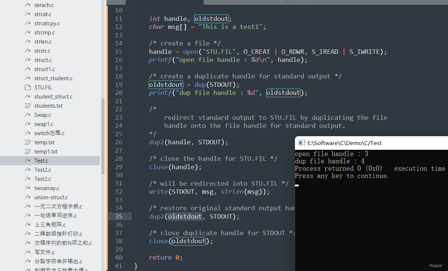Click the source icon beside serach.c
Viewport: 448px width, 271px height.
(x=28, y=5)
